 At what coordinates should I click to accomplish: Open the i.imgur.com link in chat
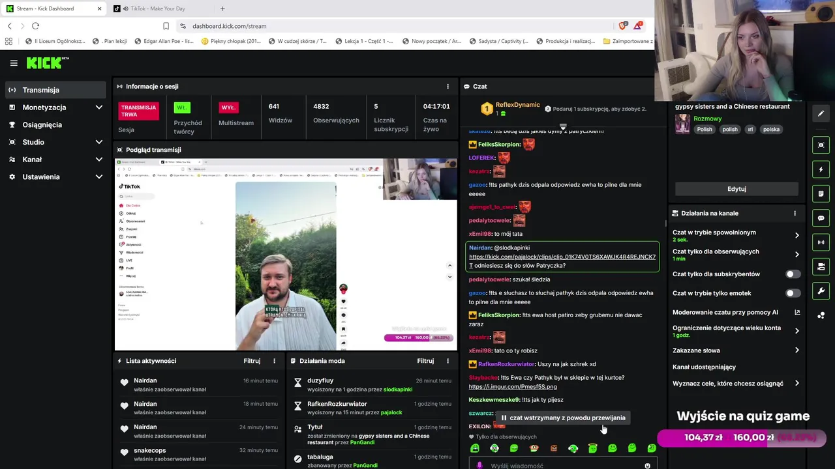pos(513,387)
